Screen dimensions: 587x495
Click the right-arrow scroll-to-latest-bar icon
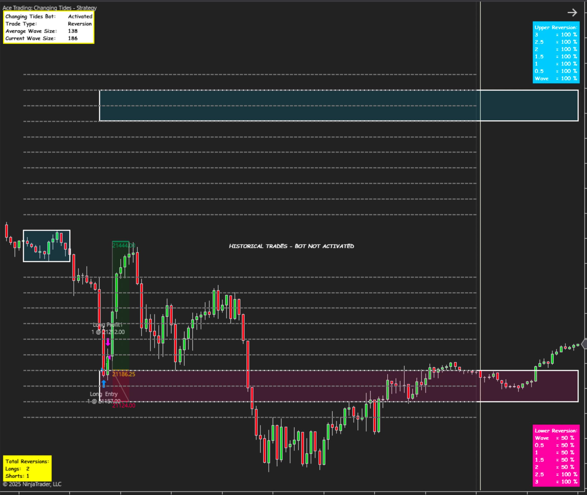(572, 13)
